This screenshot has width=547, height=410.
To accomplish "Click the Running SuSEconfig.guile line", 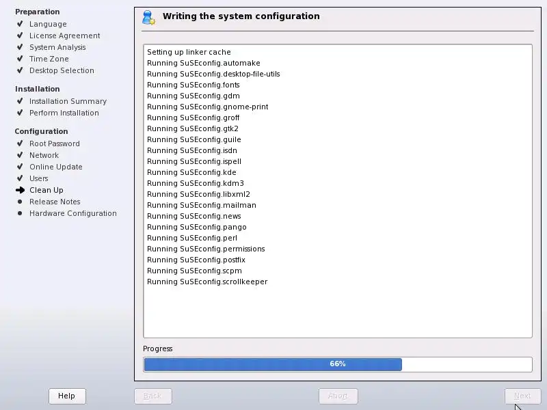I will coord(194,139).
